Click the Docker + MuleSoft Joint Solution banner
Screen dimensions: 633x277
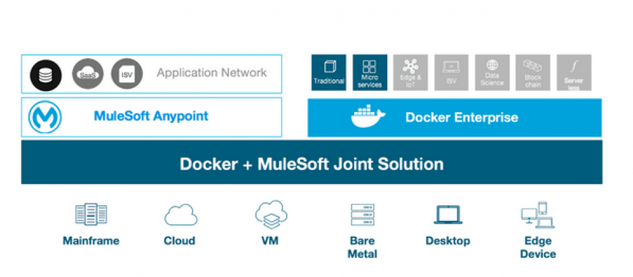312,162
